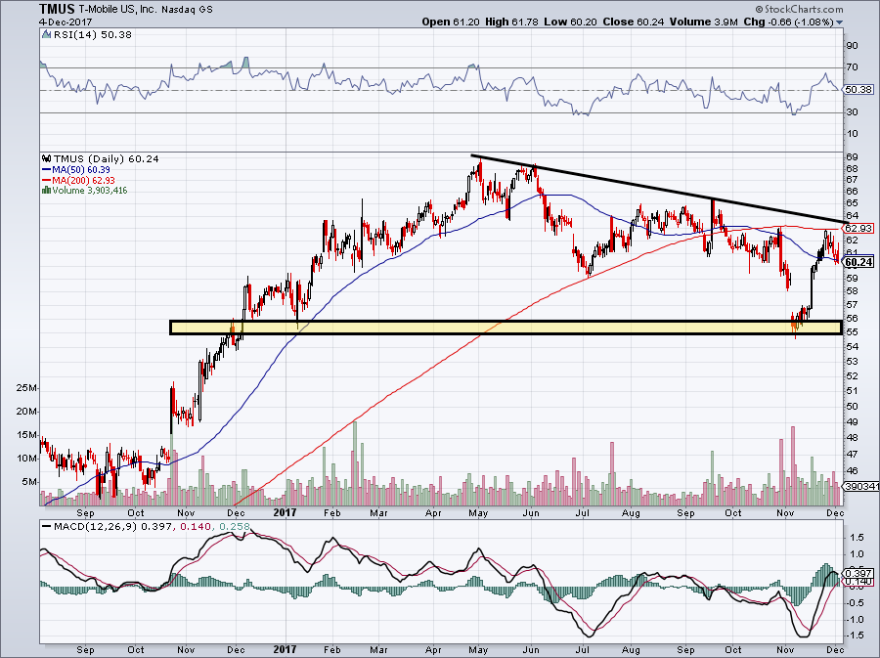Click the RSI(14) 50.38 legend text

point(93,35)
